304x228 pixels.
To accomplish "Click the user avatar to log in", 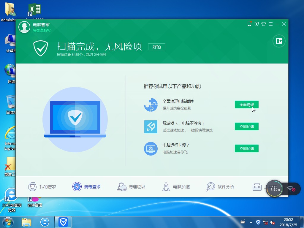I will [x=24, y=27].
